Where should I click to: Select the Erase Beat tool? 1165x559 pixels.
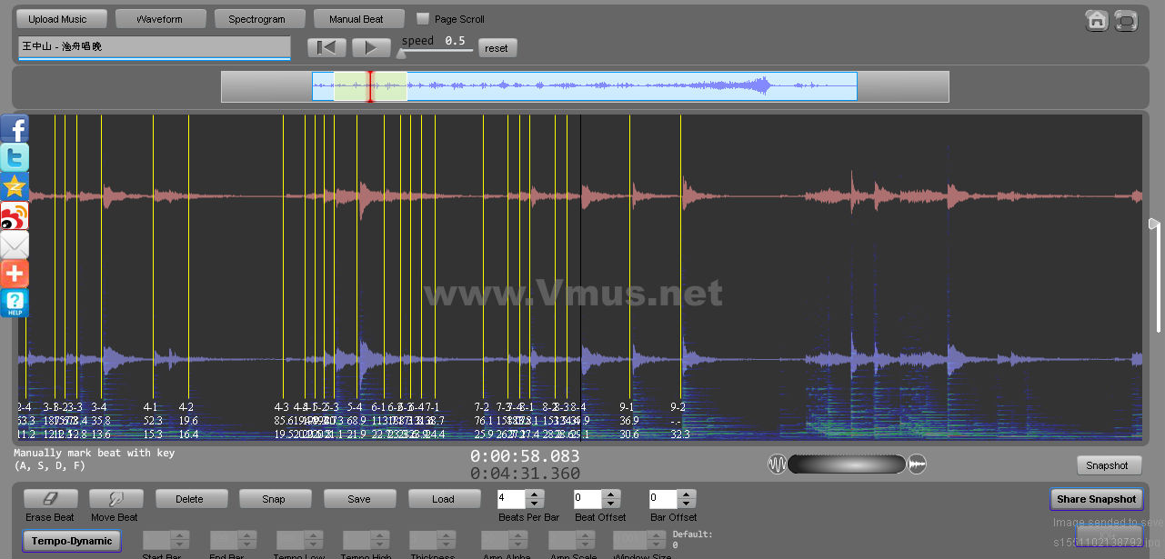tap(51, 499)
